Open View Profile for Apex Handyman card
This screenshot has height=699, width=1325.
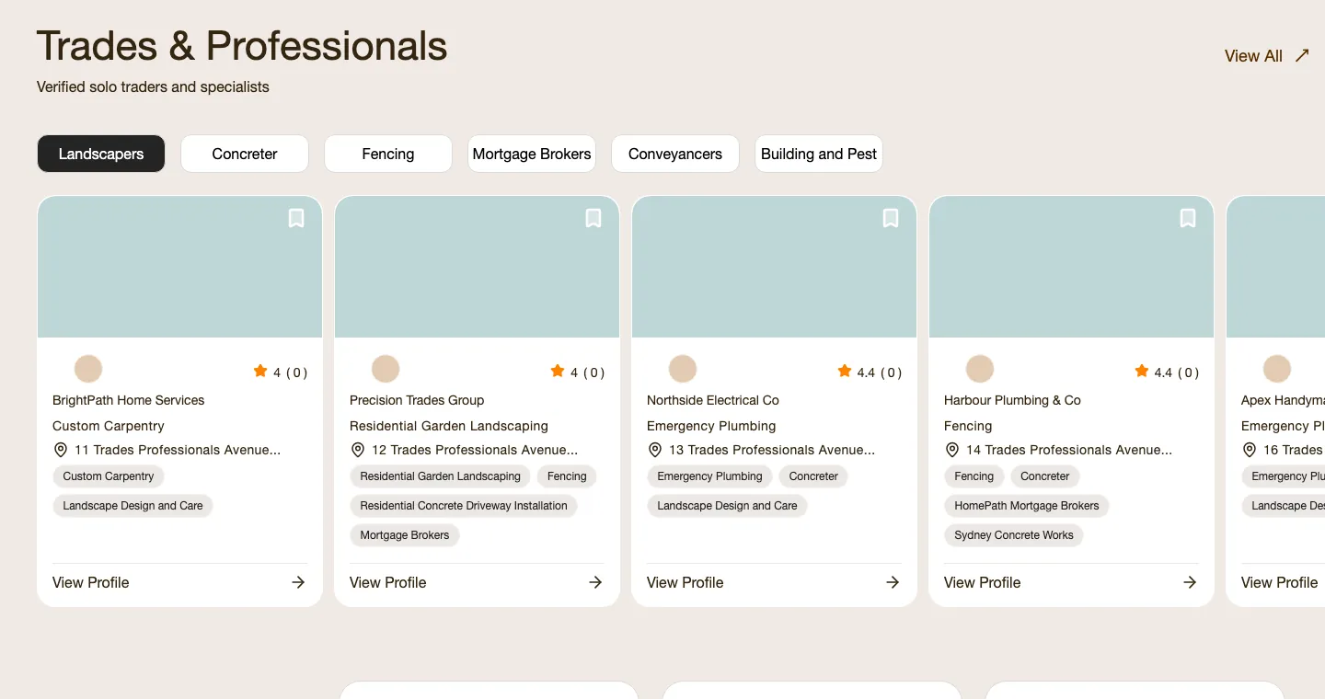(1279, 582)
